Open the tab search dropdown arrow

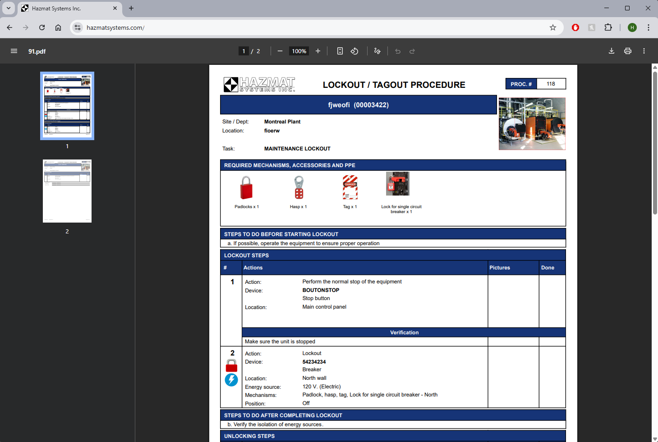(9, 8)
